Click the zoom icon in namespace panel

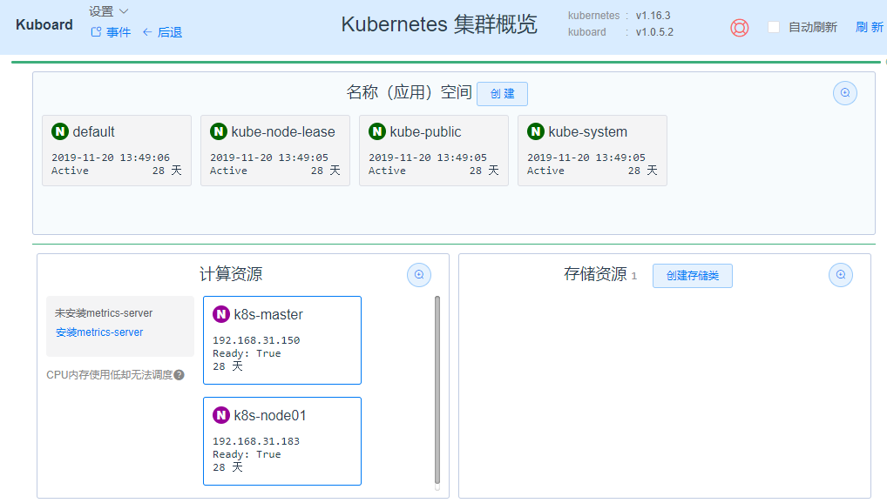pos(845,93)
